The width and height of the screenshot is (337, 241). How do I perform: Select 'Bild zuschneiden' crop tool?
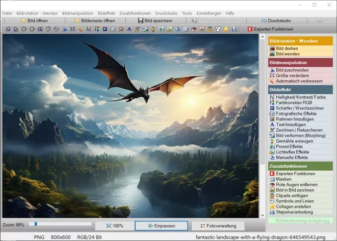292,70
